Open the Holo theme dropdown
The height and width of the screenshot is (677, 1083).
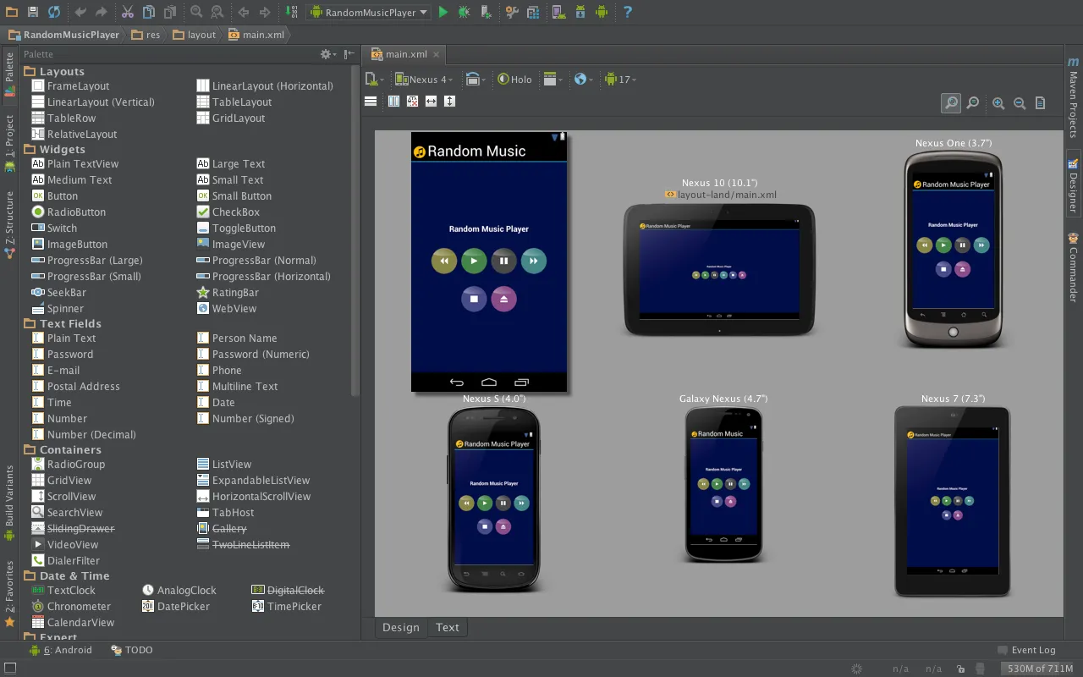pos(515,79)
